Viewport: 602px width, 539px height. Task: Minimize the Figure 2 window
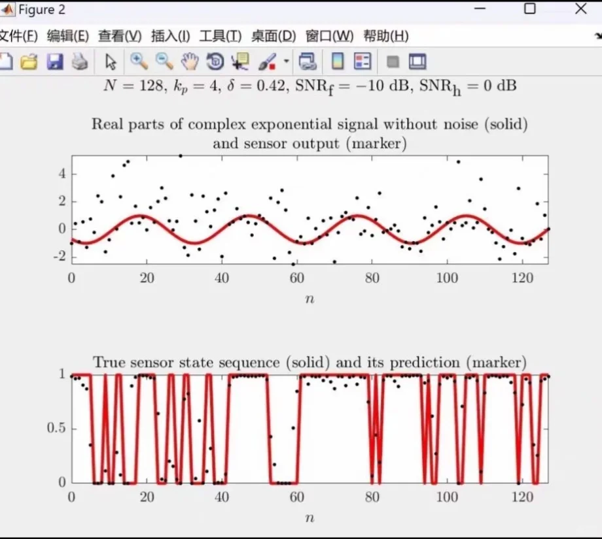pos(480,8)
